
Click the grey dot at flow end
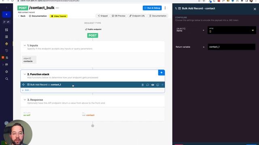[93, 126]
